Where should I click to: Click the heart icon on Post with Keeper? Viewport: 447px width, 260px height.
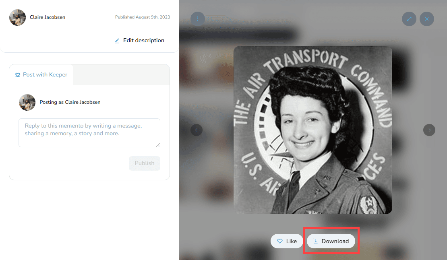pos(18,74)
